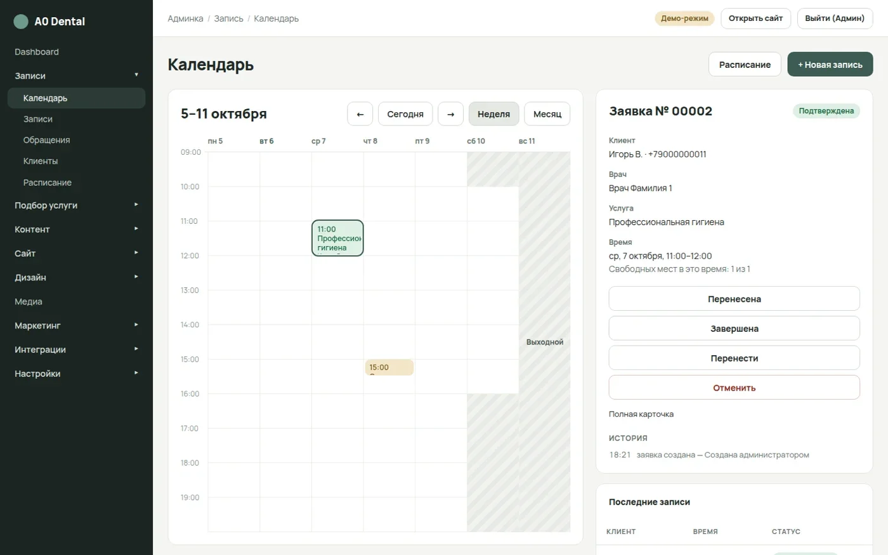Mark the request as Перенесена

[734, 299]
